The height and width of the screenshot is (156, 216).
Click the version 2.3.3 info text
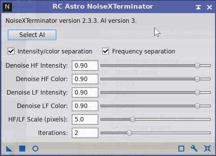pyautogui.click(x=71, y=21)
